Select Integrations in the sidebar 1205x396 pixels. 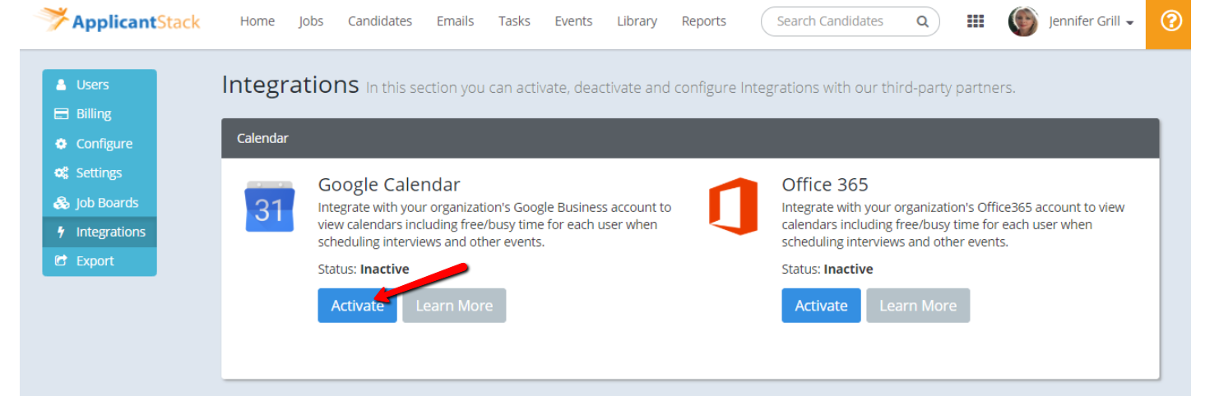(100, 233)
